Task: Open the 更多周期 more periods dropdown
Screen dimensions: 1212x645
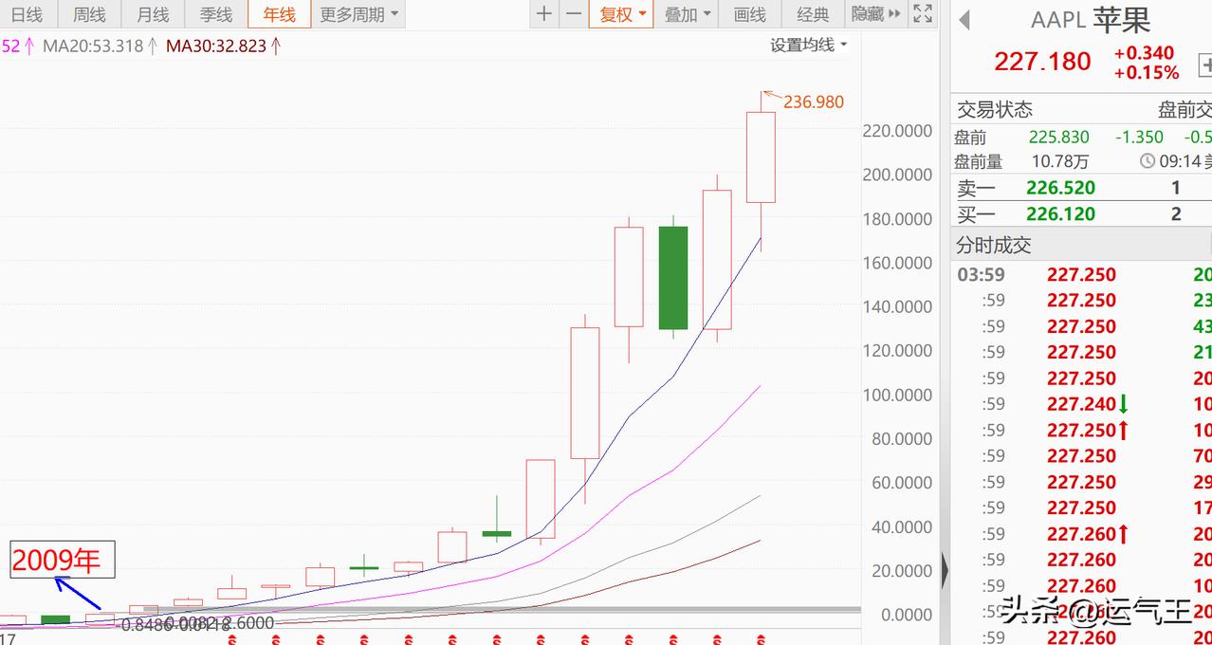Action: pyautogui.click(x=358, y=14)
